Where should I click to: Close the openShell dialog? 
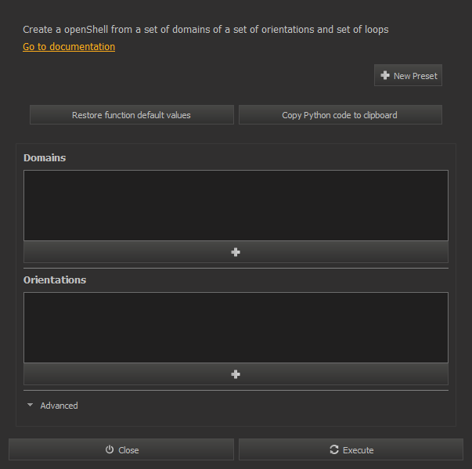[121, 449]
